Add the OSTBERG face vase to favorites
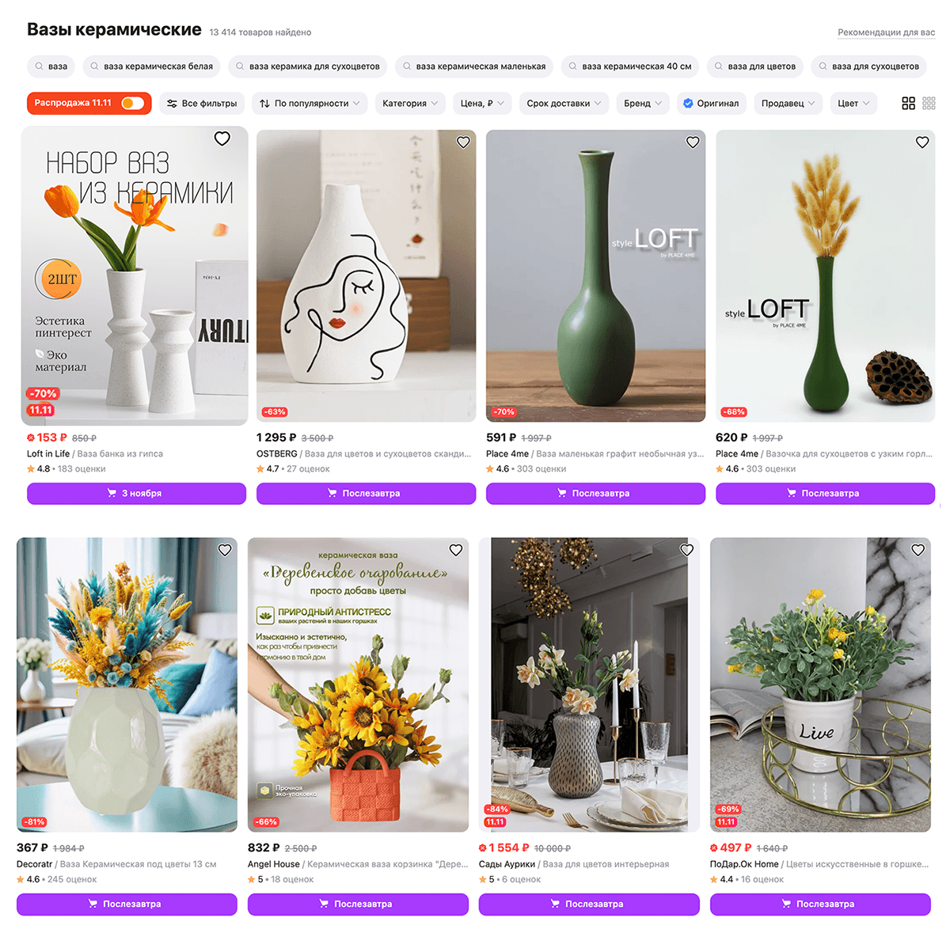Screen dimensions: 950x948 point(463,142)
